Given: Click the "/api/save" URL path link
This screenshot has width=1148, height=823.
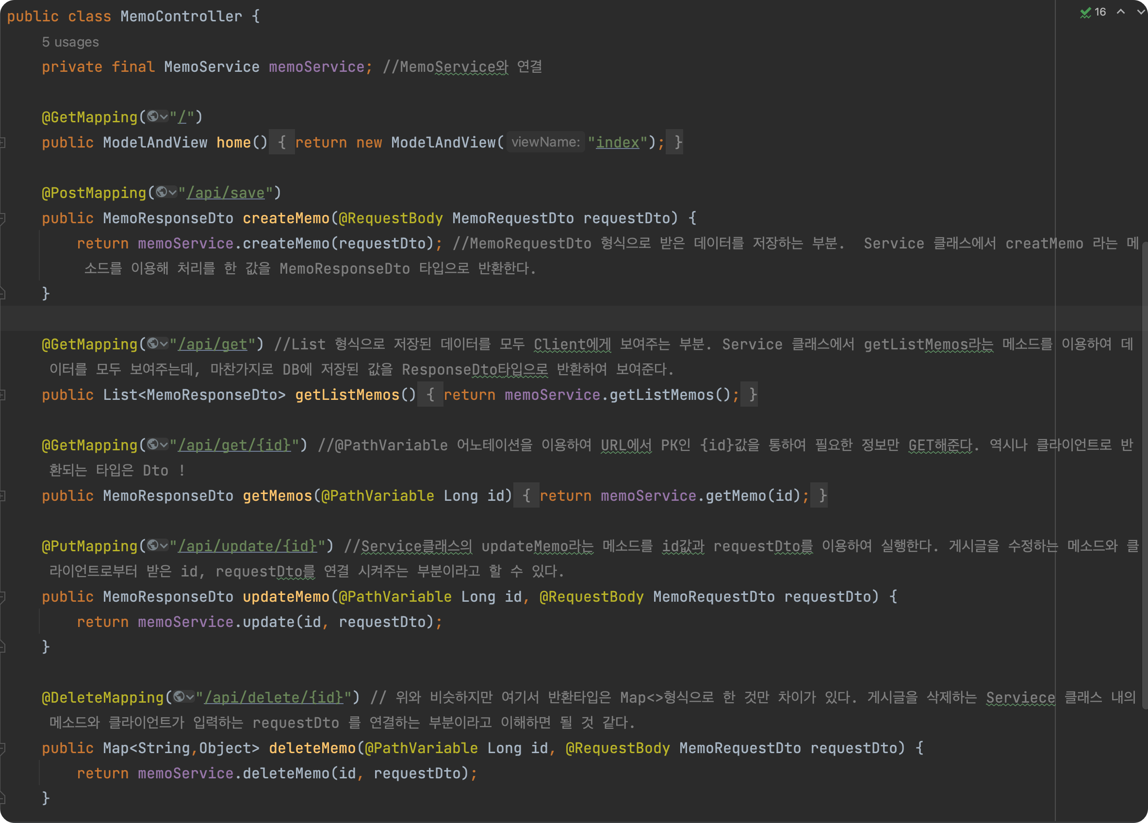Looking at the screenshot, I should pyautogui.click(x=225, y=193).
